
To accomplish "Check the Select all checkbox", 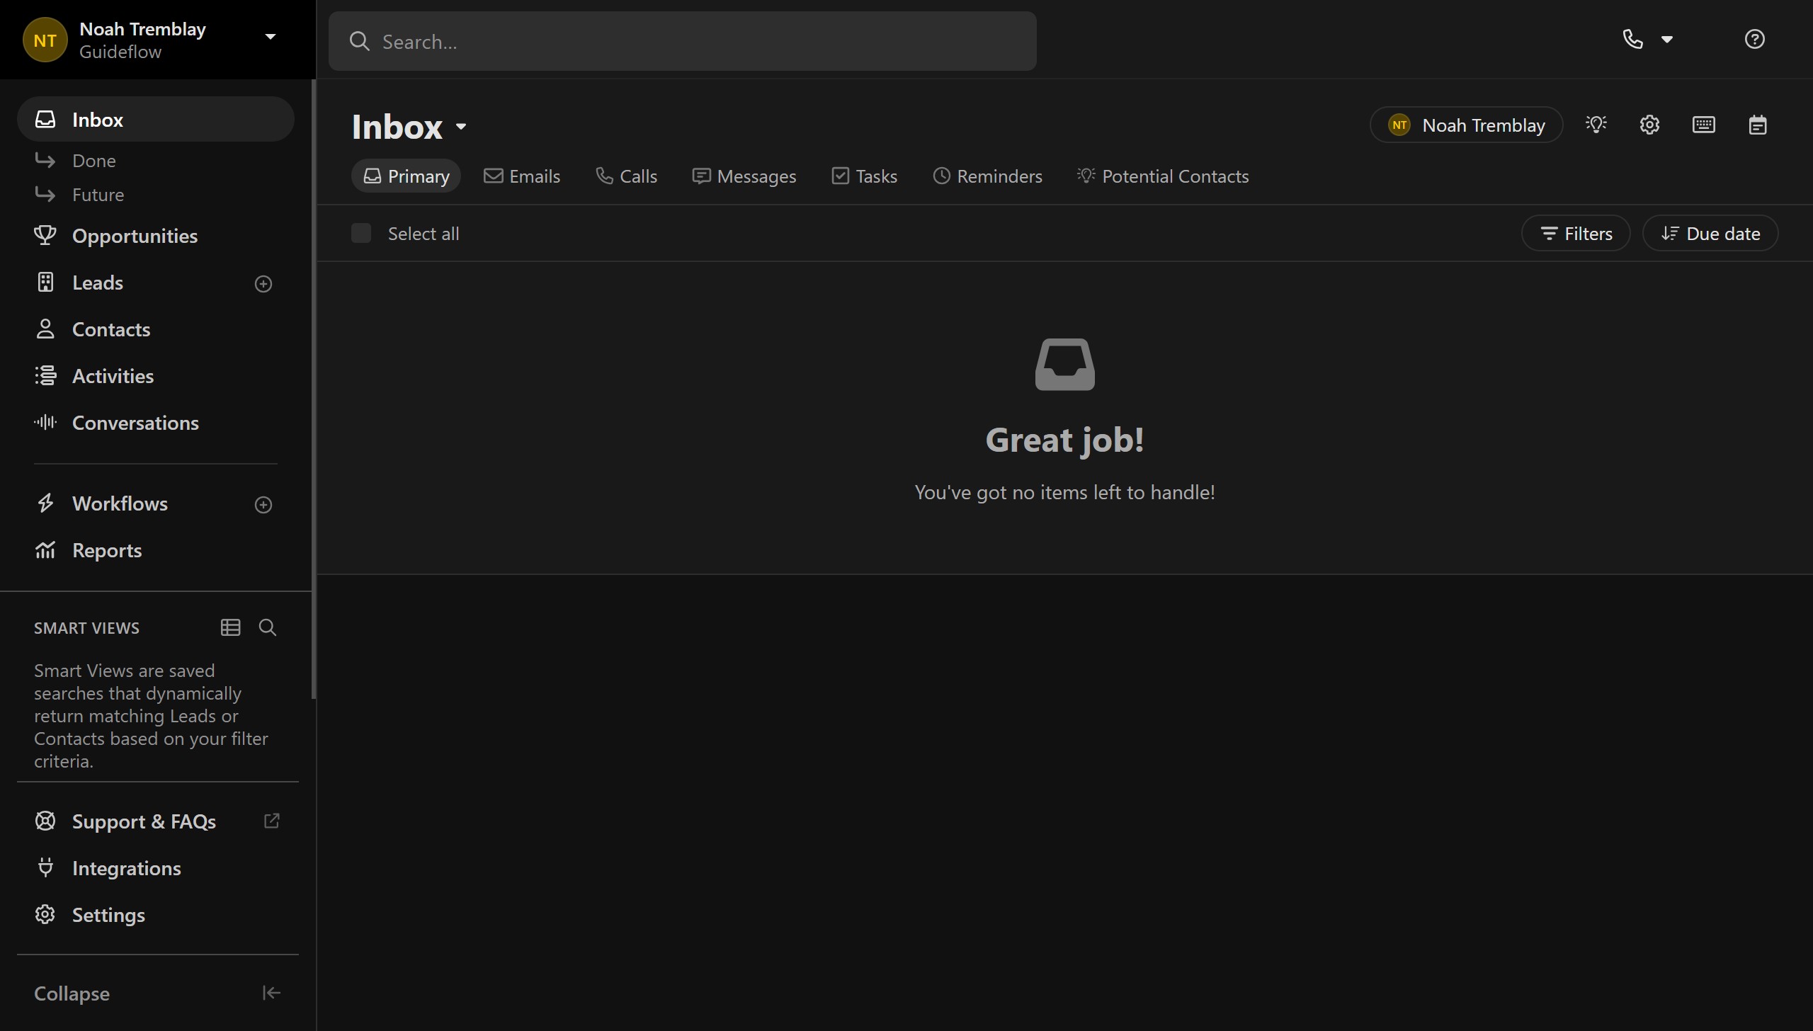I will pyautogui.click(x=361, y=233).
